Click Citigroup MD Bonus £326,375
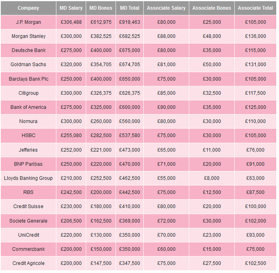The width and height of the screenshot is (279, 273). pos(101,93)
